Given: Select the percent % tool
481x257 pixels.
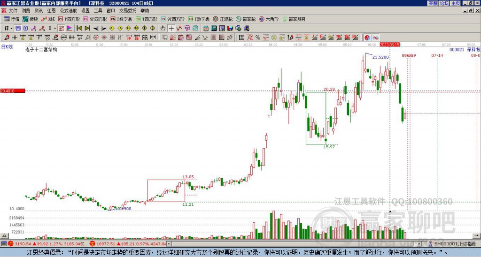Looking at the screenshot, I should pos(258,38).
